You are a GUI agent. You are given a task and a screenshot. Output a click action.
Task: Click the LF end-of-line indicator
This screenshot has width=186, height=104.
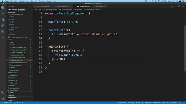tap(142, 103)
